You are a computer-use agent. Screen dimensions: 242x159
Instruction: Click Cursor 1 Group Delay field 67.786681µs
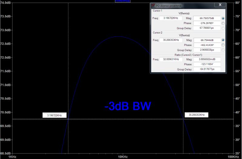click(x=207, y=28)
